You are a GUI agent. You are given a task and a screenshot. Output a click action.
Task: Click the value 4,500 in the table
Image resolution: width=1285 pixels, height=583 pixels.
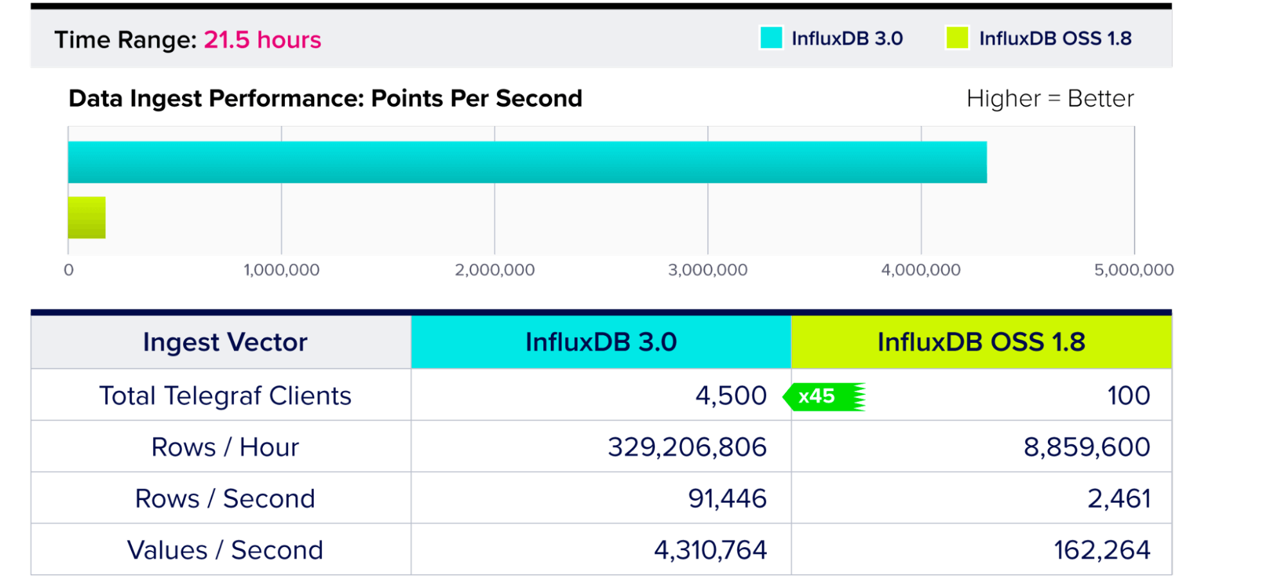click(731, 396)
